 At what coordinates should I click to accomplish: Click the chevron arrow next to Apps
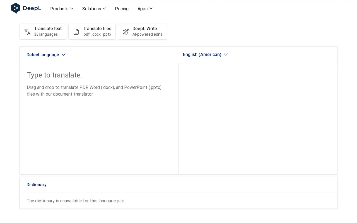tap(151, 9)
